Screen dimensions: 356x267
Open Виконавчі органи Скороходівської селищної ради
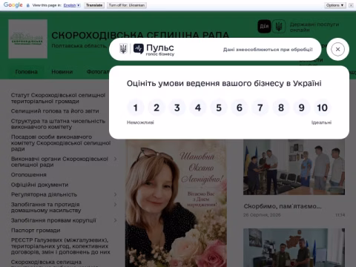coord(59,162)
